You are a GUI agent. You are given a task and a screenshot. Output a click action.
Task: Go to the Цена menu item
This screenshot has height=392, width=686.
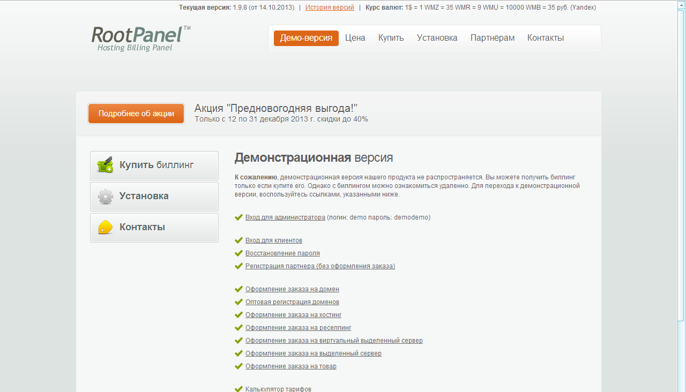coord(355,38)
